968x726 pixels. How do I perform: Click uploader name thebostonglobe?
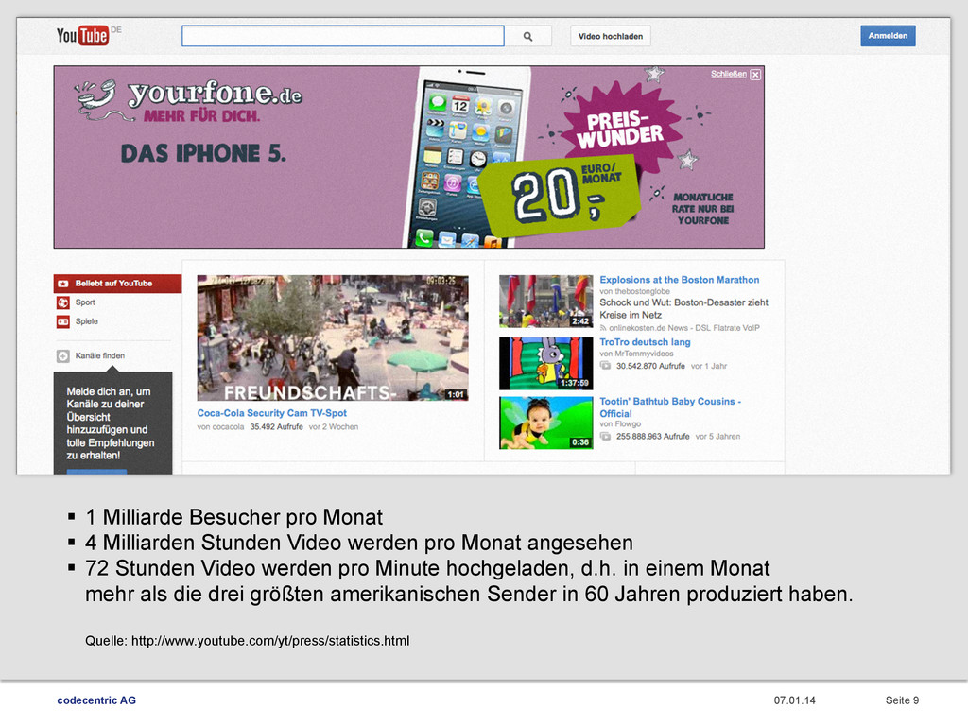pos(642,291)
